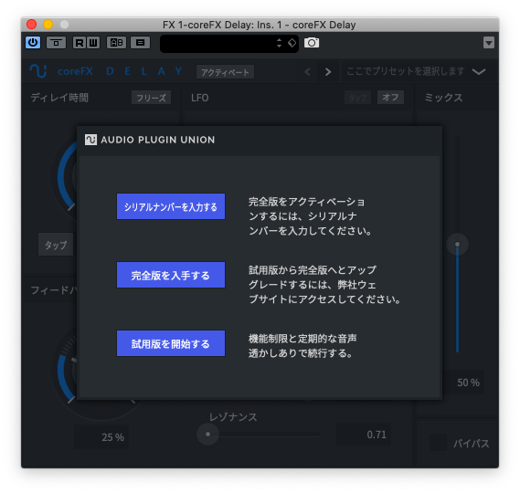Click シリアルナンバーを入力する button
Screen dimensions: 520x493
pos(171,206)
